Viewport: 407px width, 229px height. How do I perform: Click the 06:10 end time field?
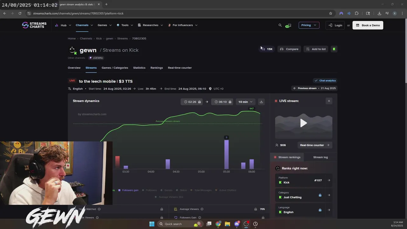222,102
